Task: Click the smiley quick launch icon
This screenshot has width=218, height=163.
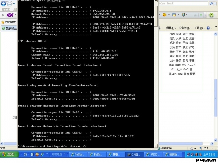Action: (37, 155)
